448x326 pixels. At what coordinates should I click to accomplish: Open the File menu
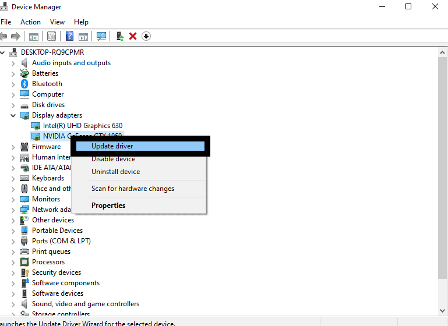coord(6,22)
